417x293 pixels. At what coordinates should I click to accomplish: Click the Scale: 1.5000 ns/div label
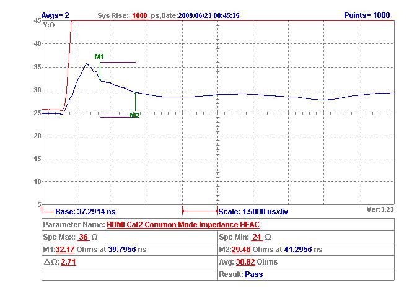pyautogui.click(x=253, y=211)
